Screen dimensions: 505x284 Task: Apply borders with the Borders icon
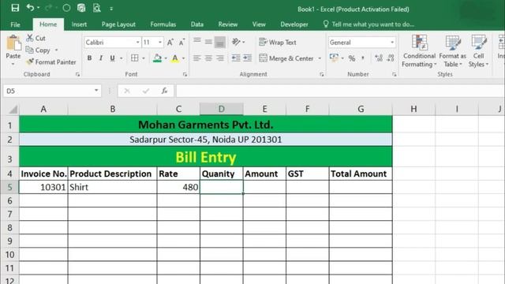[x=135, y=58]
